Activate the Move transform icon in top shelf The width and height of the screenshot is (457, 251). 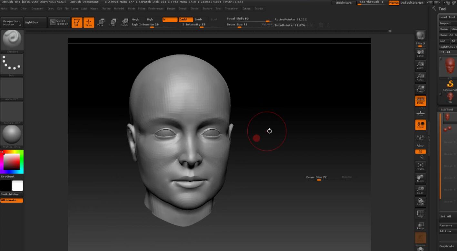click(100, 22)
